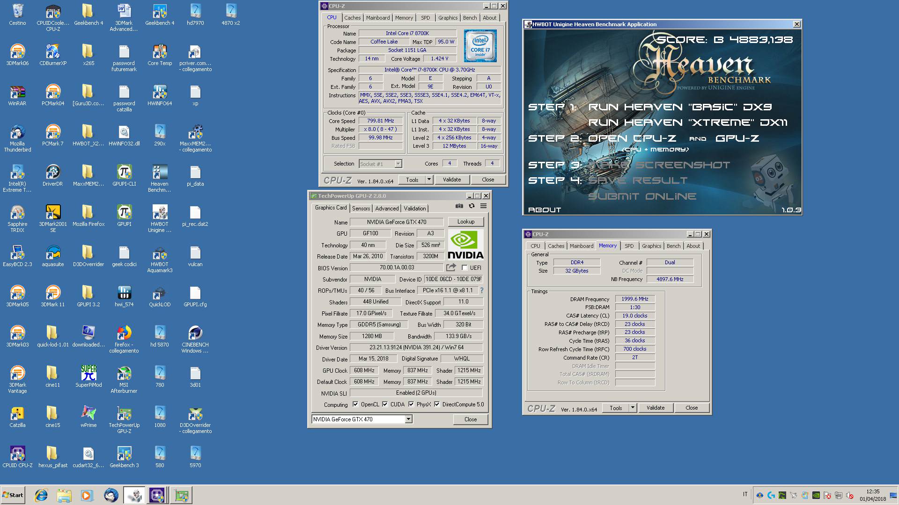Open Heaven Benchmark desktop icon
Viewport: 899px width, 505px height.
[160, 179]
